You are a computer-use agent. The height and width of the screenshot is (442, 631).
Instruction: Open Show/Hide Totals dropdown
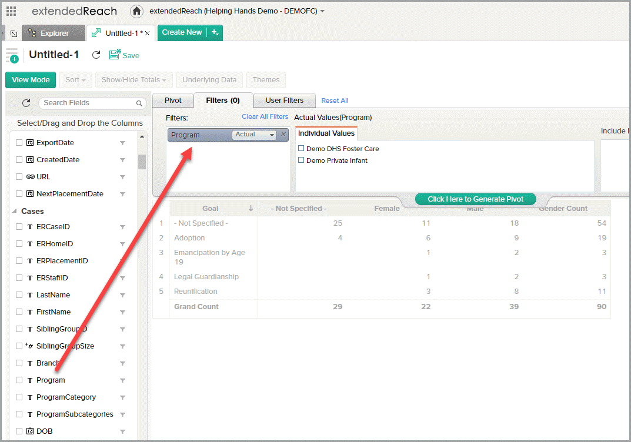point(134,79)
